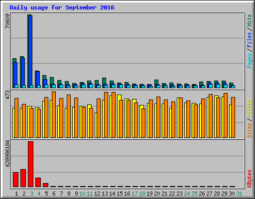
Task: Select the blue files bar for day 4
Action: coord(38,78)
